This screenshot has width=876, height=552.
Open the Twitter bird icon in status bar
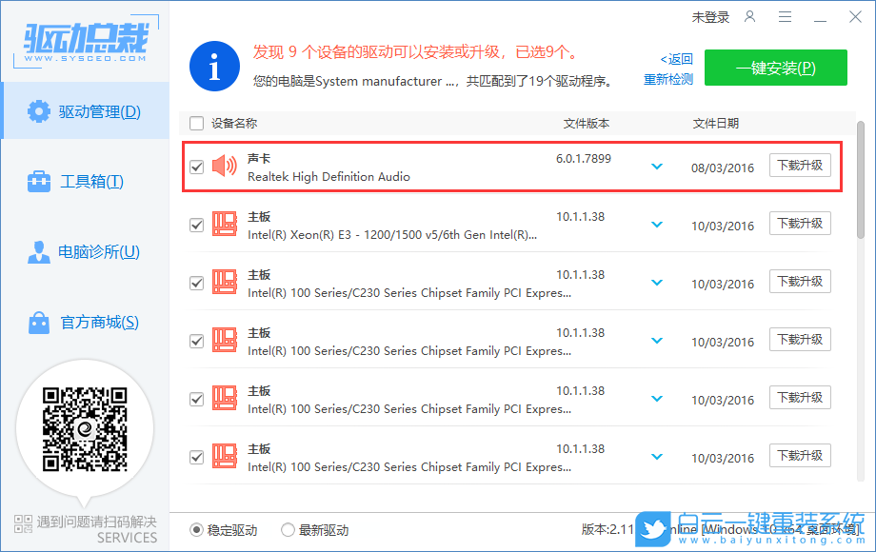point(651,532)
